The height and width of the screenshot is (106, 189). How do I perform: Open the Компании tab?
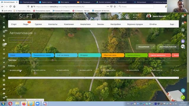click(69, 24)
